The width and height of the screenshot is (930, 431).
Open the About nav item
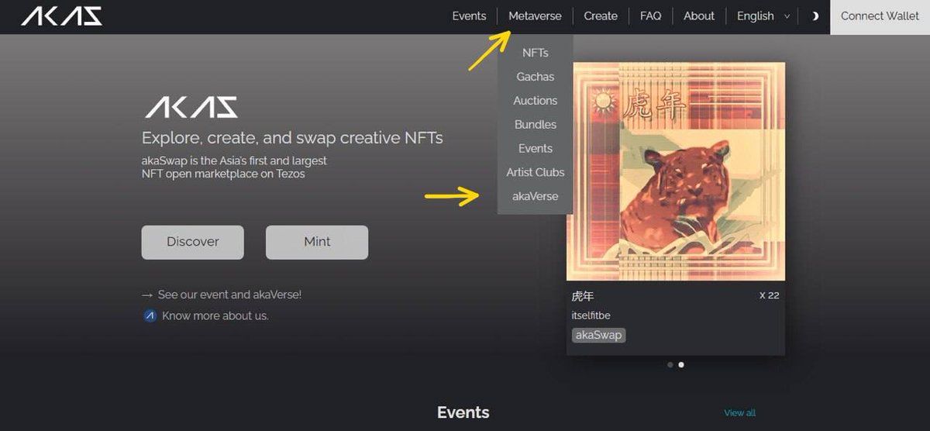point(699,16)
